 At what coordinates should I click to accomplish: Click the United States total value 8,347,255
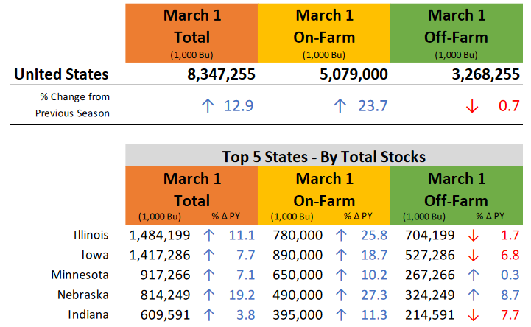point(221,74)
